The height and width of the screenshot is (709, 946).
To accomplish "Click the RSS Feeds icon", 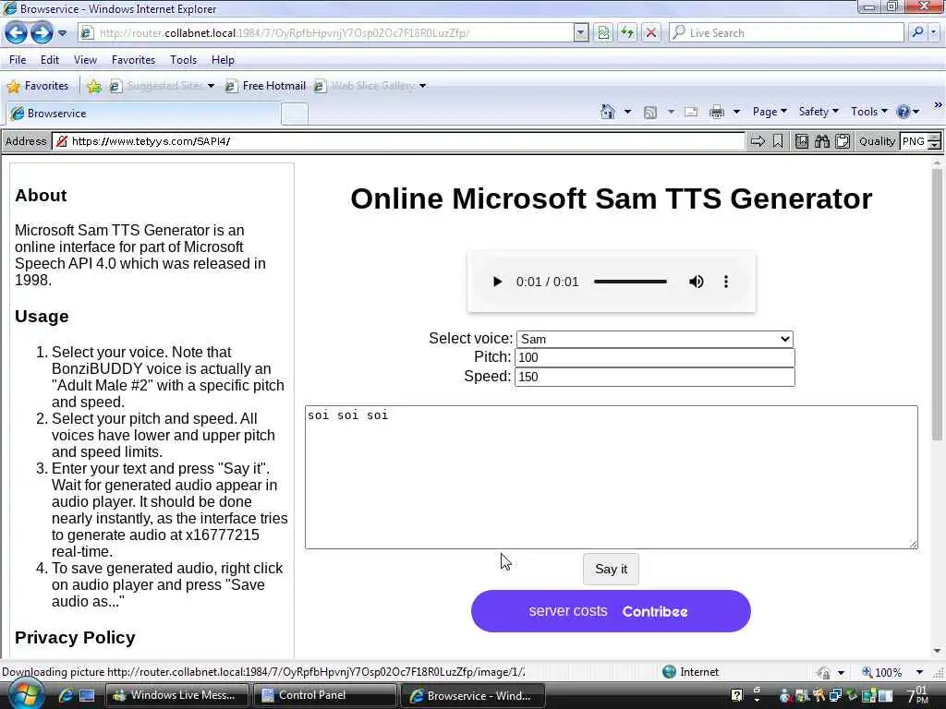I will (649, 112).
